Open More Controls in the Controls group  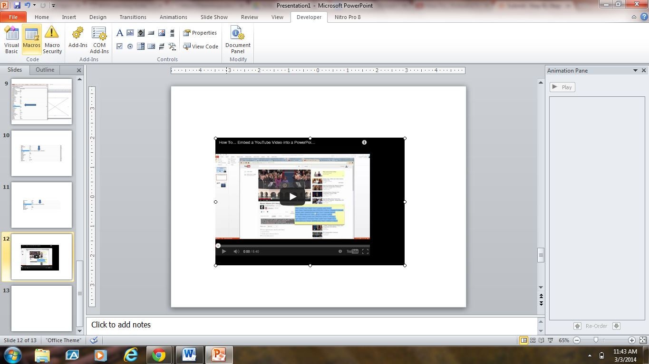tap(171, 47)
